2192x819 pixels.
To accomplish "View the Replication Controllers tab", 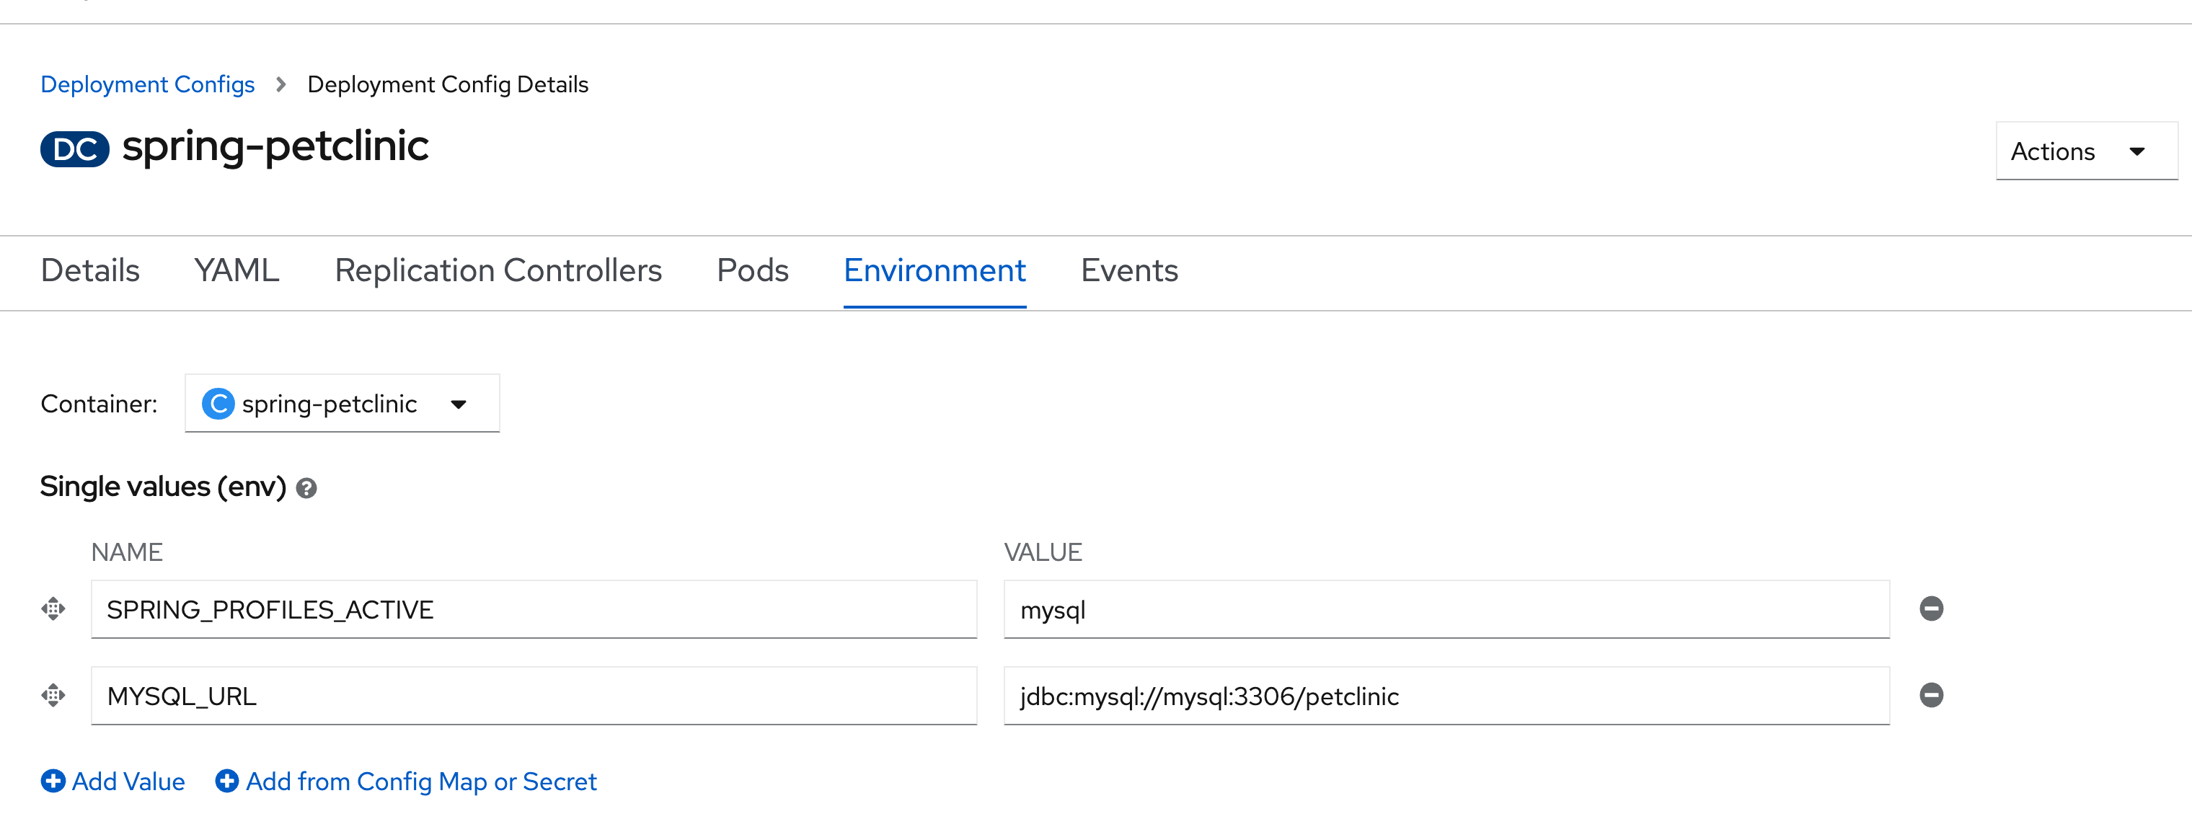I will click(498, 270).
